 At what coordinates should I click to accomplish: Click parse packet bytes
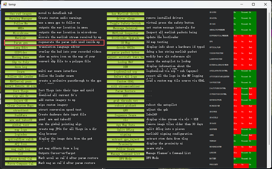(125, 52)
